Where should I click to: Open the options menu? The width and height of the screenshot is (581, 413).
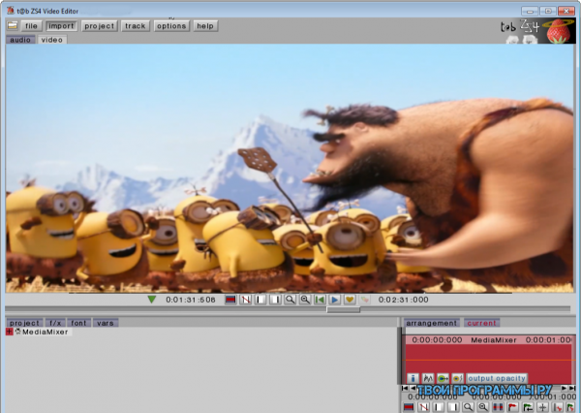coord(171,26)
